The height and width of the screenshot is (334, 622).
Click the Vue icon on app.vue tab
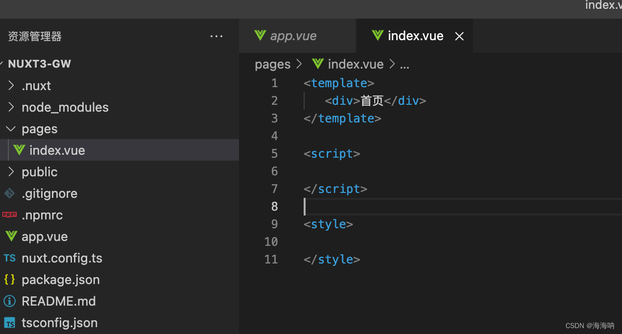260,36
